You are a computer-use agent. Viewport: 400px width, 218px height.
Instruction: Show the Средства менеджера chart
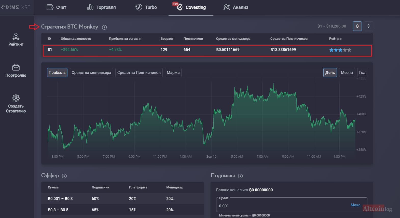pos(91,73)
